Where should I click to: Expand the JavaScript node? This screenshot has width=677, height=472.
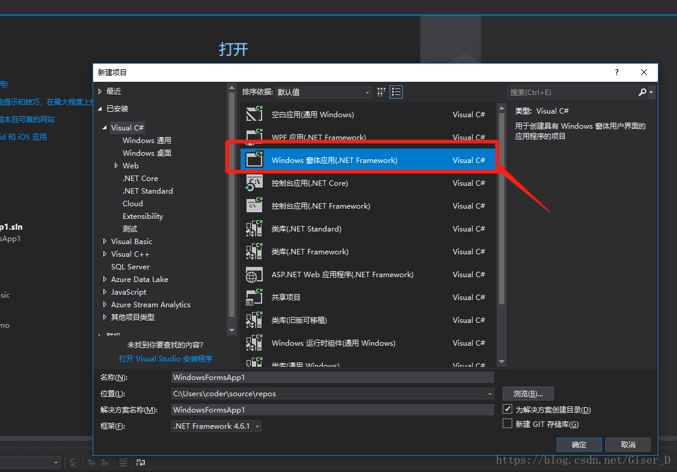pyautogui.click(x=105, y=292)
